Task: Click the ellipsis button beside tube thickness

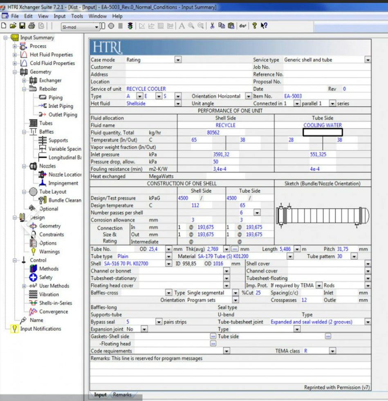Action: [235, 249]
